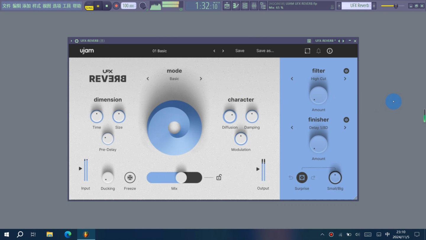Click the Modulation knob
426x240 pixels.
[241, 139]
